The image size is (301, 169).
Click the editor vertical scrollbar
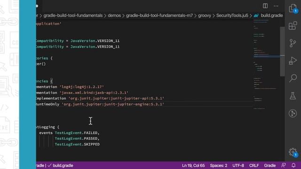[282, 52]
